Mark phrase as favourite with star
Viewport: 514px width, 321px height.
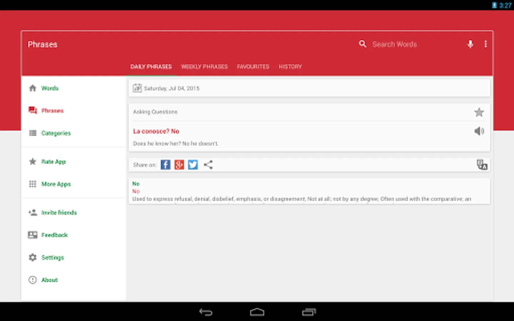pos(479,112)
